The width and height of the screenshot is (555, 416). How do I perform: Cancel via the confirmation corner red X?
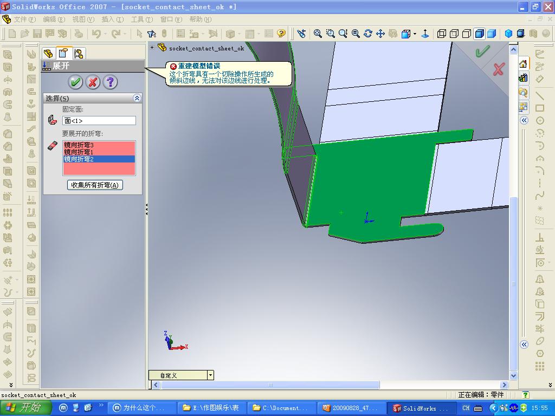499,69
